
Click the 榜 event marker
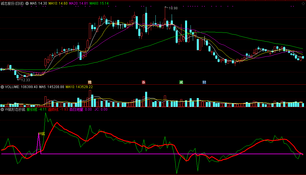pyautogui.click(x=90, y=82)
